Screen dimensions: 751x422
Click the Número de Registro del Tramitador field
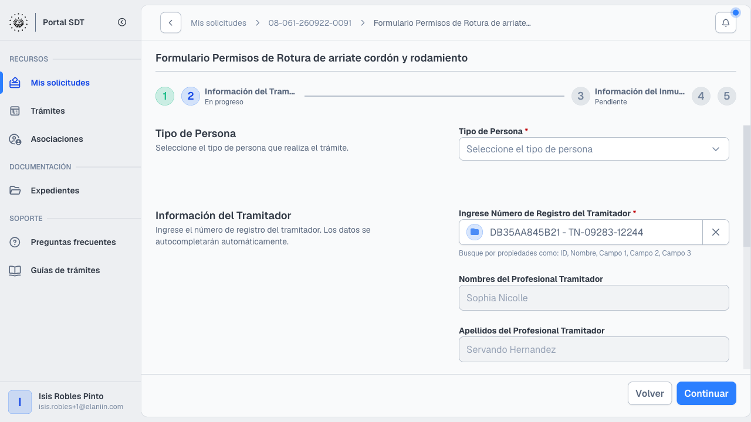(581, 232)
